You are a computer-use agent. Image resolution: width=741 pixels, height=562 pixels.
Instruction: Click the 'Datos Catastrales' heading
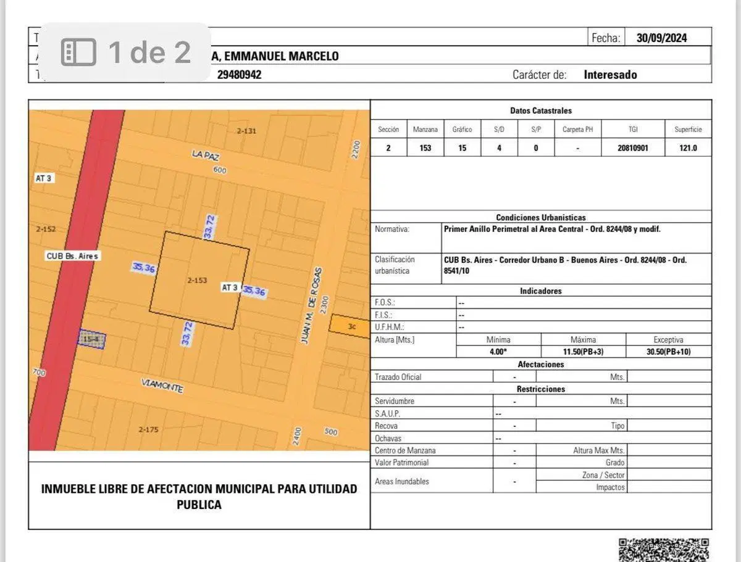tap(541, 111)
